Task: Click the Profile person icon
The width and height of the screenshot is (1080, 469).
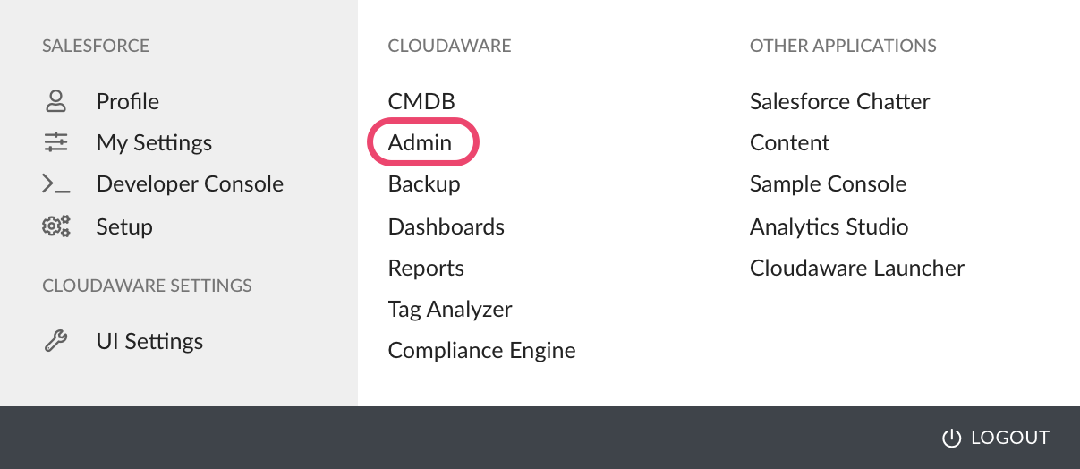Action: tap(56, 101)
